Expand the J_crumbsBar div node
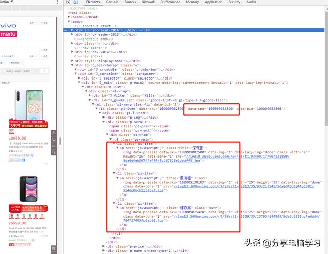Screen dimensions: 328x254 tap(76, 69)
